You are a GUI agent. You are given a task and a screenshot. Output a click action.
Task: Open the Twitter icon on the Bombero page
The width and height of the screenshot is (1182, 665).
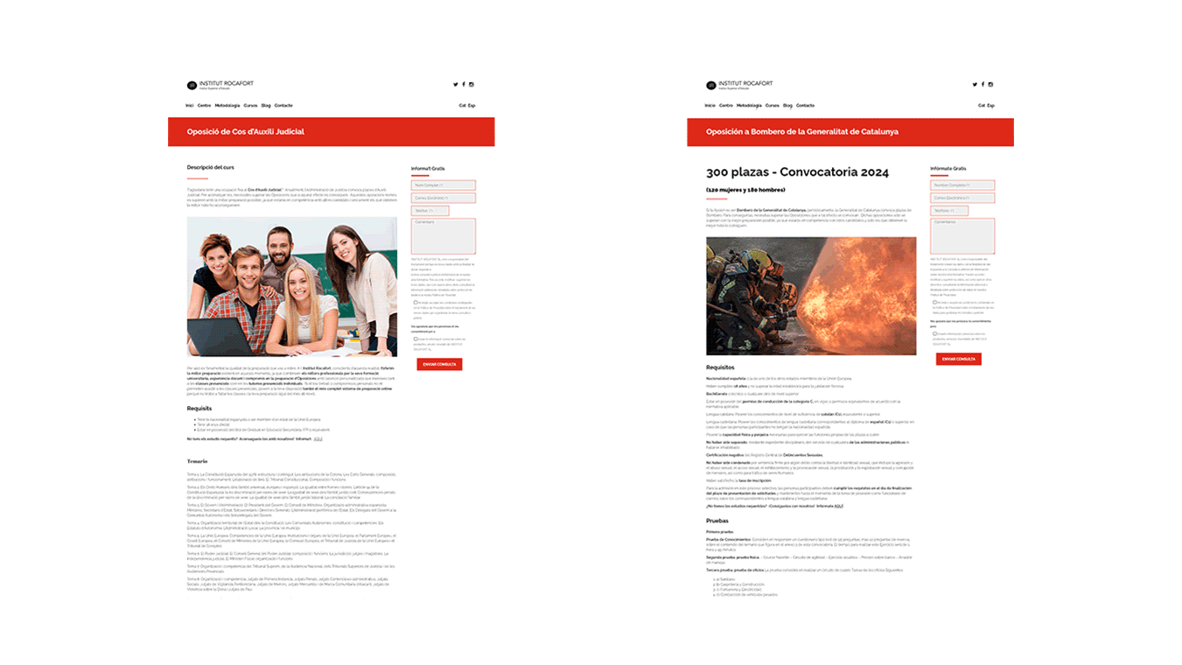click(974, 84)
